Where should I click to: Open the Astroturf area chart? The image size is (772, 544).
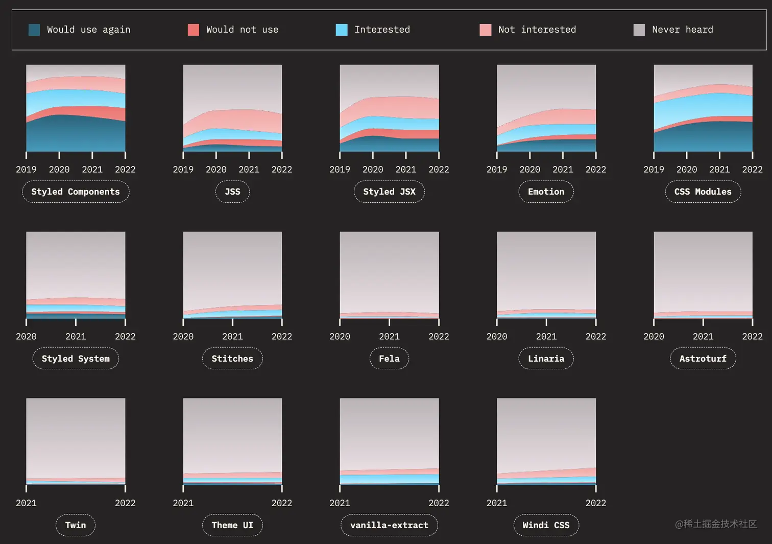click(703, 275)
